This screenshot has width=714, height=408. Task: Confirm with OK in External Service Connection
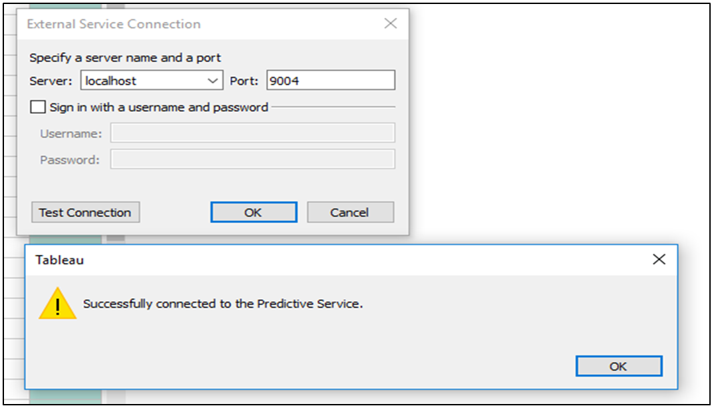(x=254, y=213)
